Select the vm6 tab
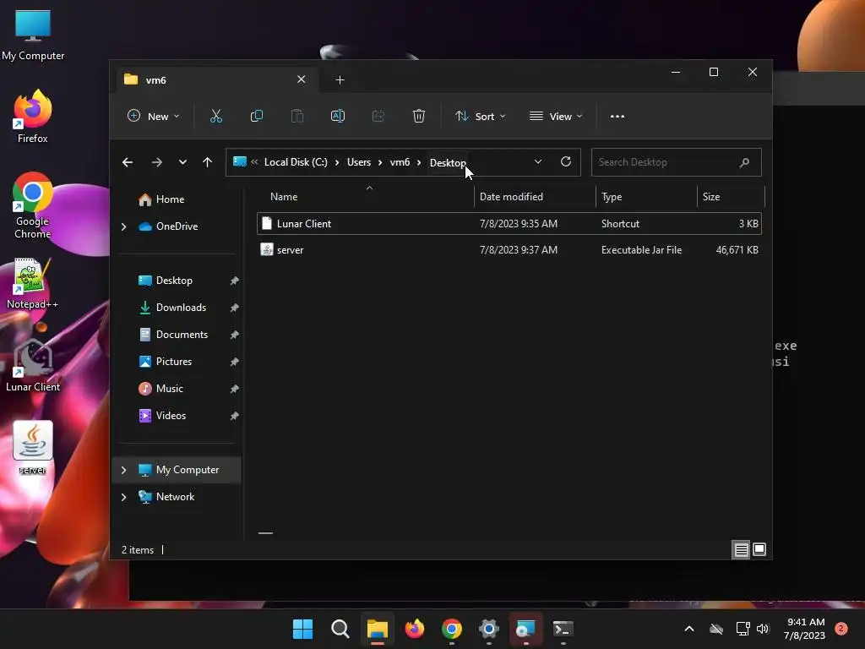 coord(216,79)
